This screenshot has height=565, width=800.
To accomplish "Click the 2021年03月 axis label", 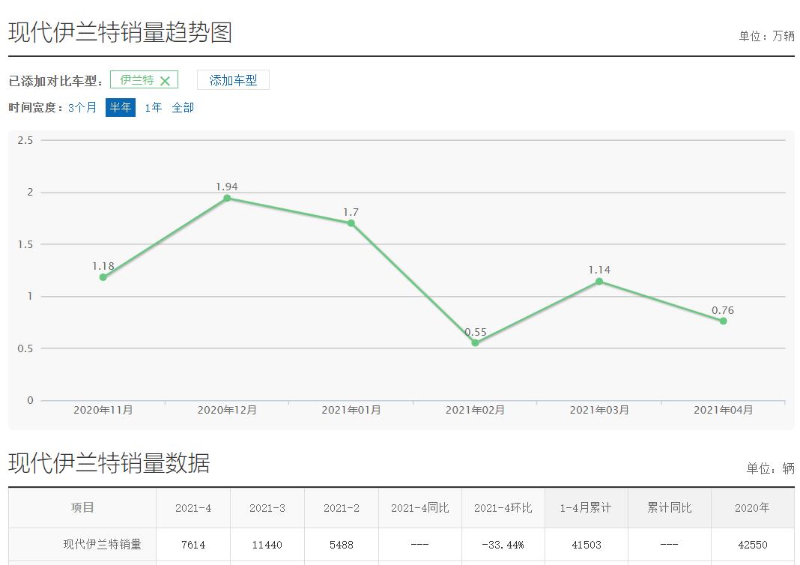I will (x=599, y=410).
